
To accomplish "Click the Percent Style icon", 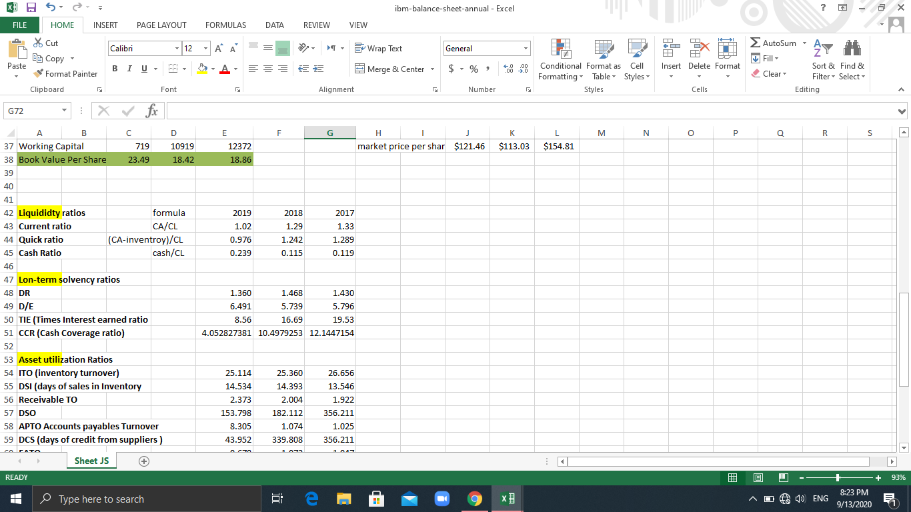I will point(474,68).
